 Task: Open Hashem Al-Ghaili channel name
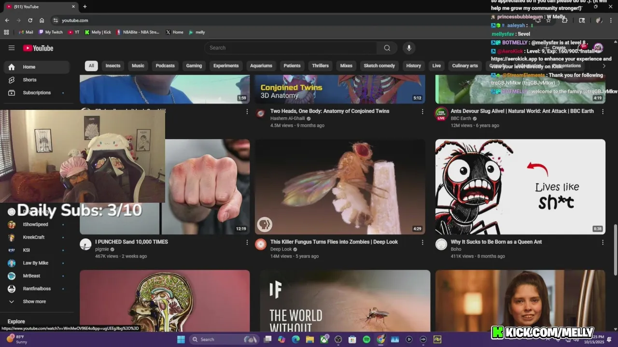point(288,119)
